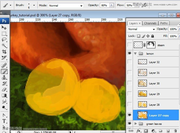Select the Eraser tool
Viewport: 180px width, 133px height.
point(4,90)
